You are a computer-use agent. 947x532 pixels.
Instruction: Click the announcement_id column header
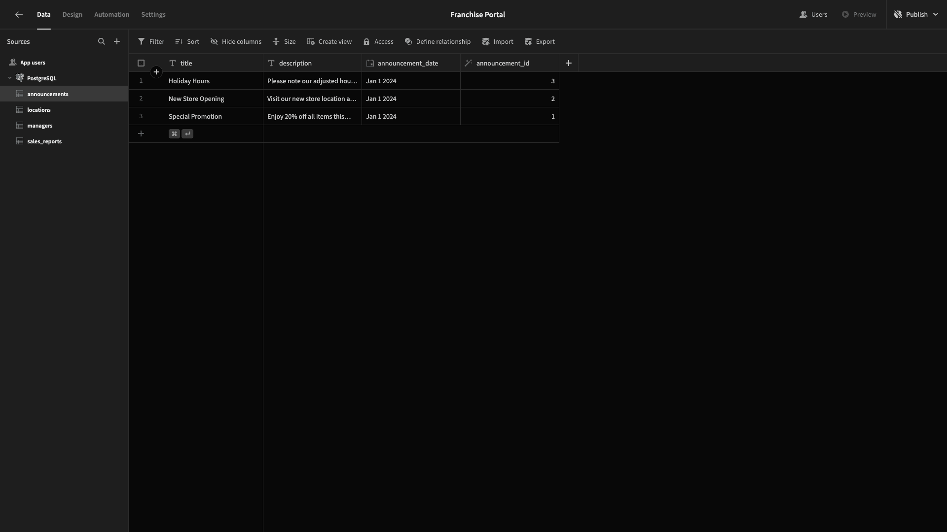coord(510,63)
